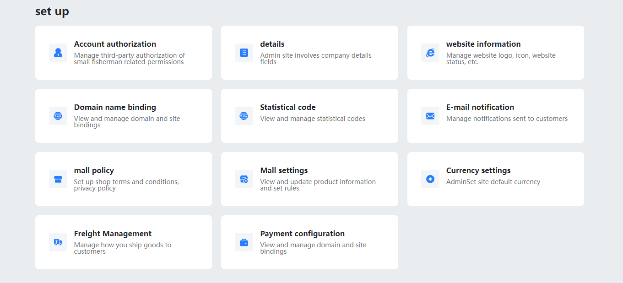Select the Domain name binding title
Image resolution: width=623 pixels, height=283 pixels.
click(115, 107)
